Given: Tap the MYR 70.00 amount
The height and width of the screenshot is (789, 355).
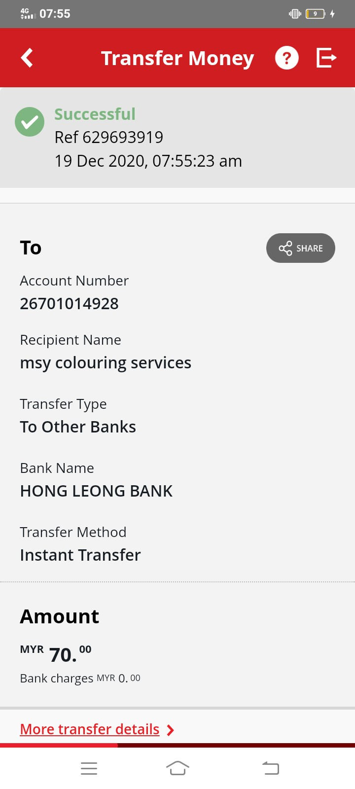Looking at the screenshot, I should point(56,654).
